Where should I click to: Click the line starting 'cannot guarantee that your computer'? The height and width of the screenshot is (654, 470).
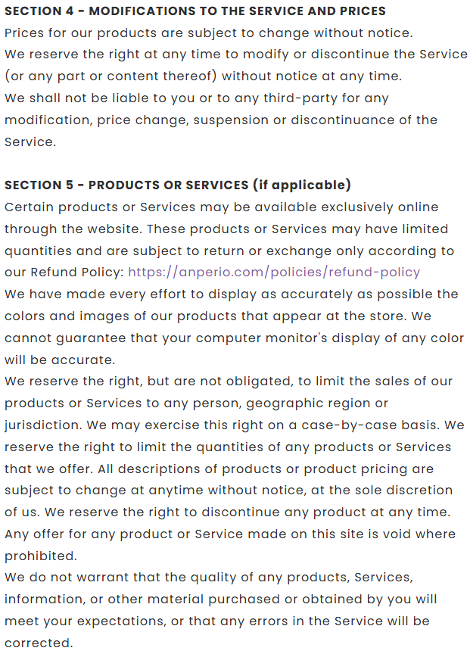(235, 338)
